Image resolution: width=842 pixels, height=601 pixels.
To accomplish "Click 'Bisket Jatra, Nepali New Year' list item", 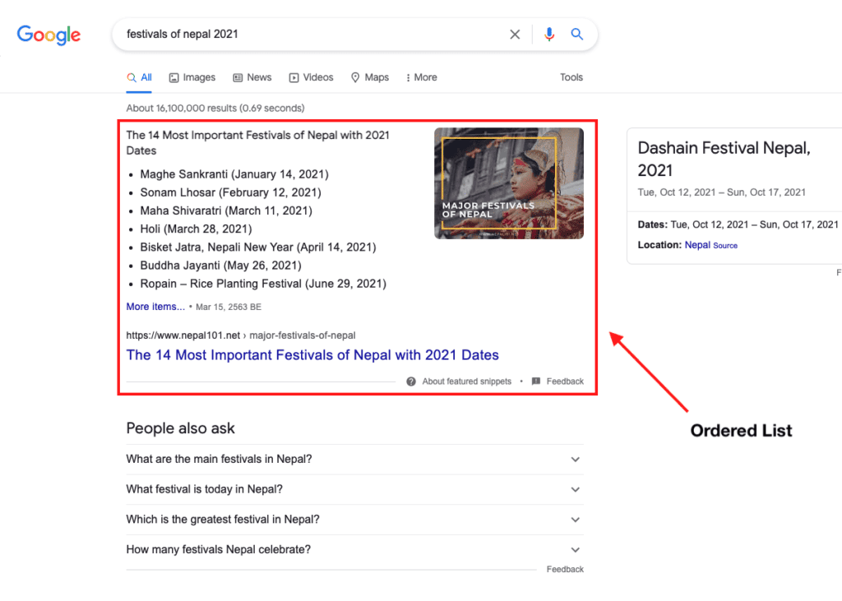I will 257,247.
